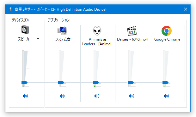Mute the スピーカー device volume
This screenshot has width=196, height=117.
coord(26,96)
